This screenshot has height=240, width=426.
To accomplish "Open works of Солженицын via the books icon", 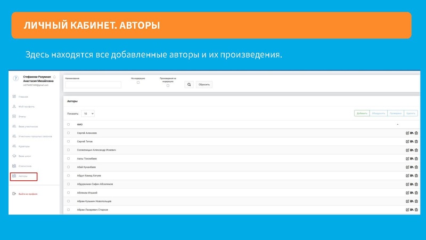I will 412,150.
